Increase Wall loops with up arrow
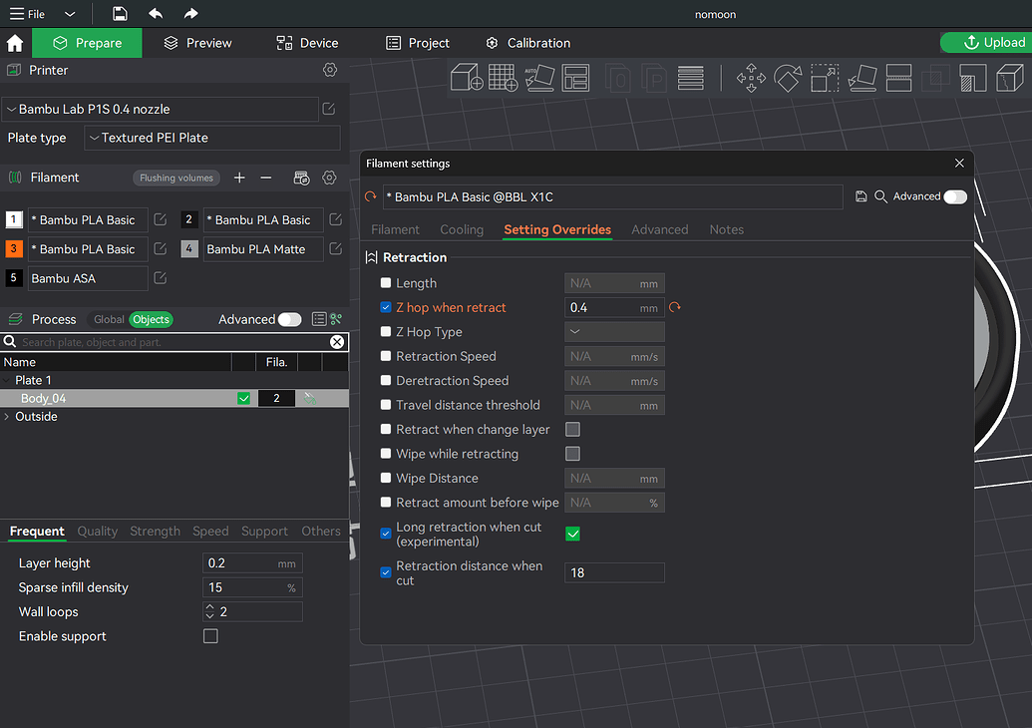Viewport: 1032px width, 728px height. tap(210, 607)
